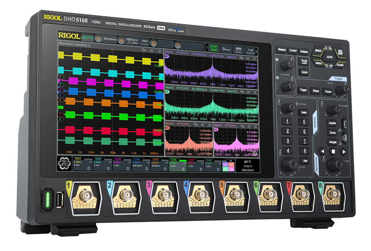Click the Slope key

coord(316,91)
